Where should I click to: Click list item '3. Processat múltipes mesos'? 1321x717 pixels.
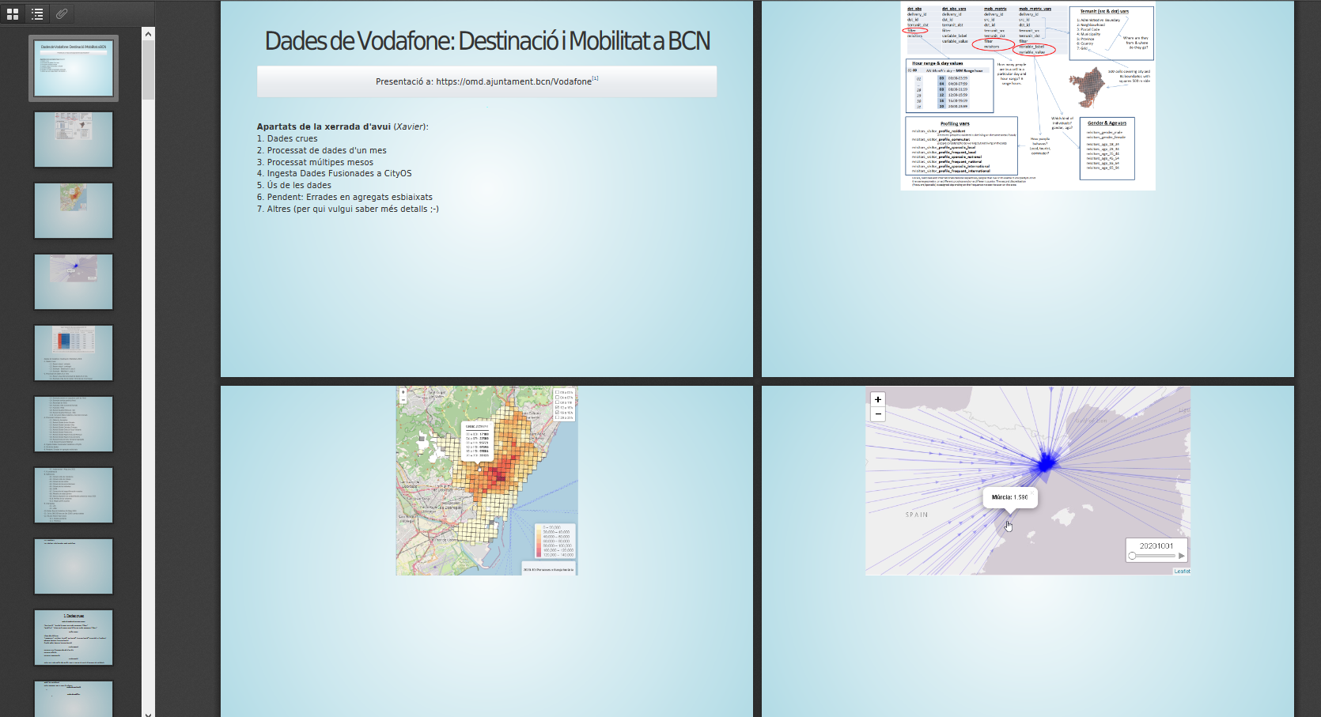[315, 162]
